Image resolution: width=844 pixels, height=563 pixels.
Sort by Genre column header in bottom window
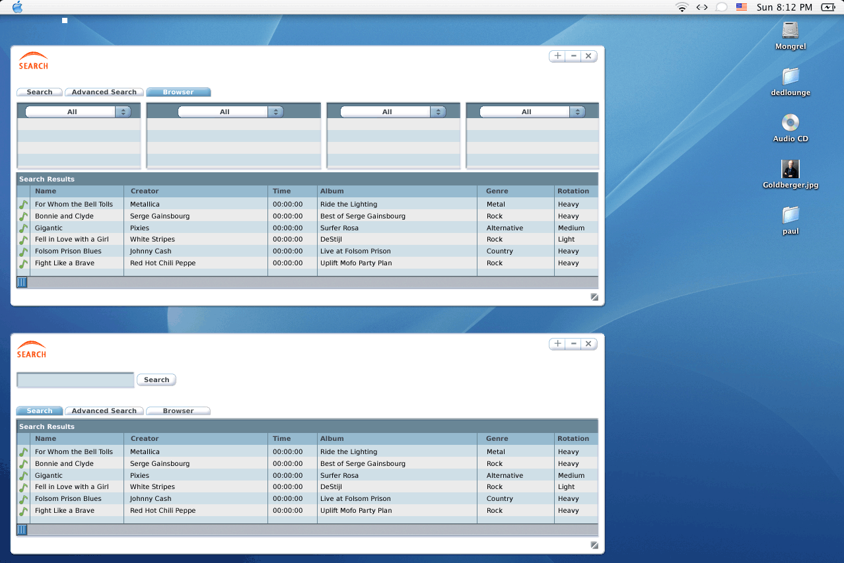(516, 439)
